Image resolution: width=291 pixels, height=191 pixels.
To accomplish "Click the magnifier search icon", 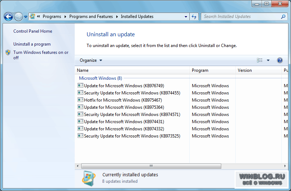I will click(x=283, y=17).
